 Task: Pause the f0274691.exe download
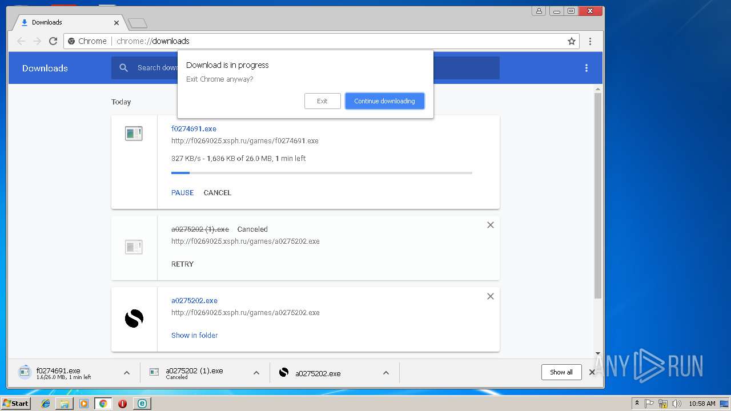182,192
